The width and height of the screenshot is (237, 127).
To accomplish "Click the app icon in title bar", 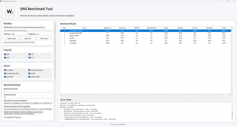I will click(1, 1).
